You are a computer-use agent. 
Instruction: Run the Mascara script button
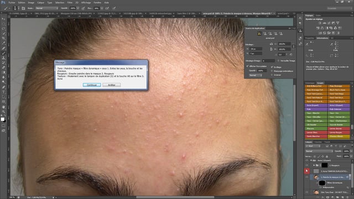coord(316,129)
